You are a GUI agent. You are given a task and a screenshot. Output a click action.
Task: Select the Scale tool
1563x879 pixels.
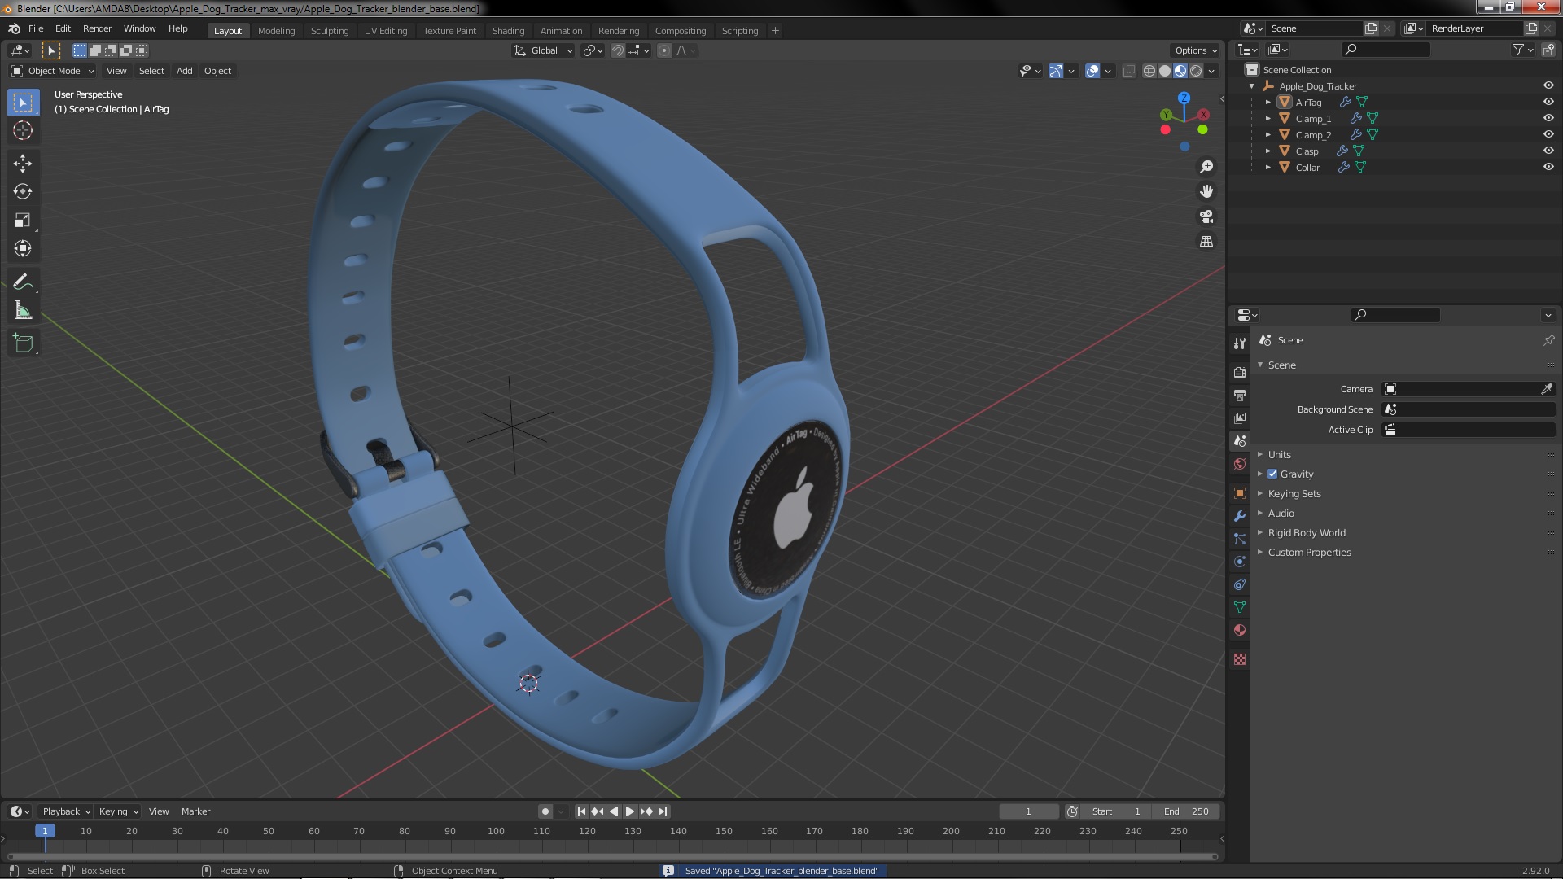pos(23,221)
